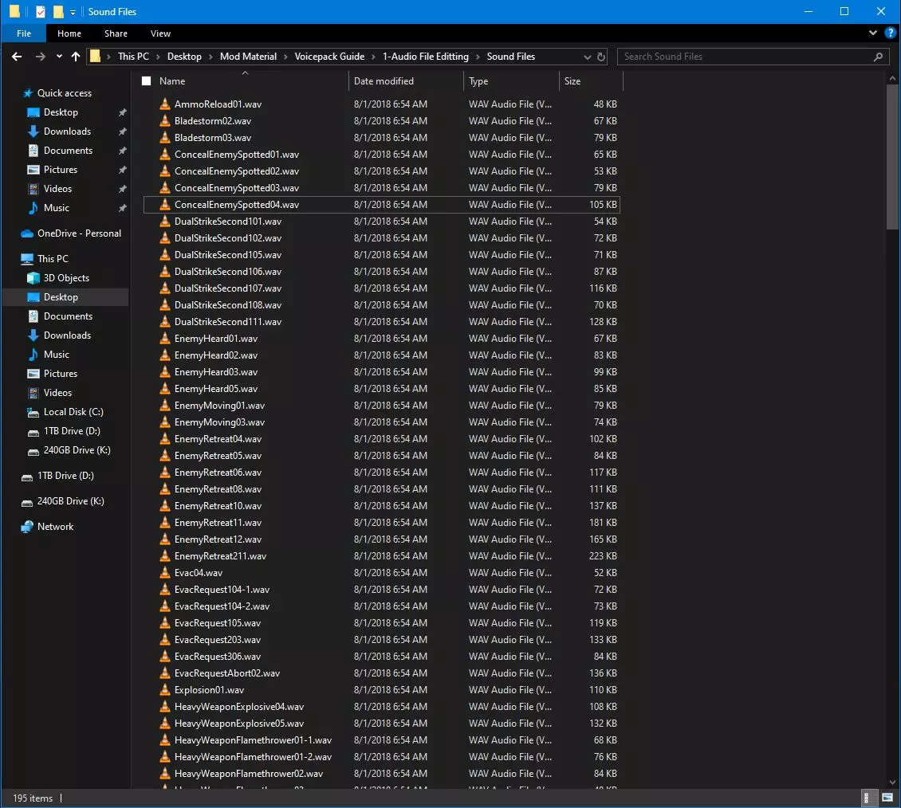Click the search magnifier icon
This screenshot has height=808, width=901.
point(877,57)
